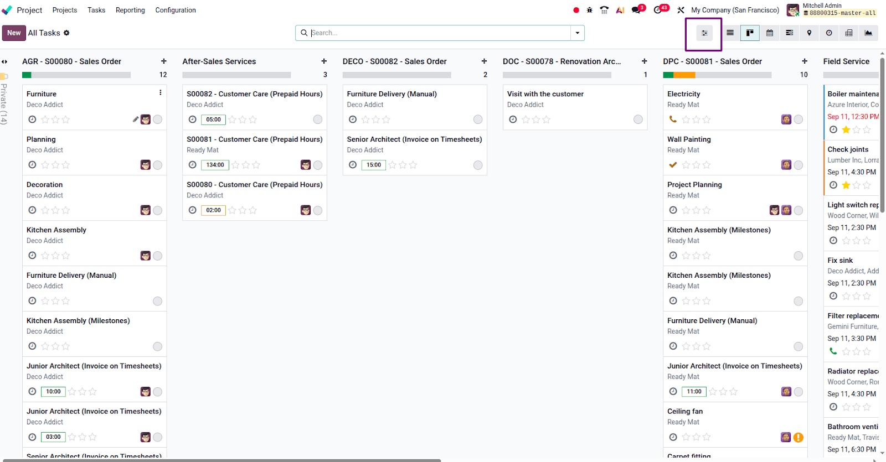The width and height of the screenshot is (886, 462).
Task: Launch the AI assistant icon
Action: click(620, 10)
